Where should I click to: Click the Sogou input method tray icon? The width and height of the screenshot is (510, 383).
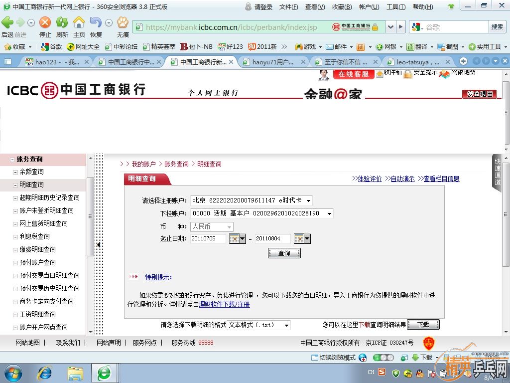click(x=382, y=372)
